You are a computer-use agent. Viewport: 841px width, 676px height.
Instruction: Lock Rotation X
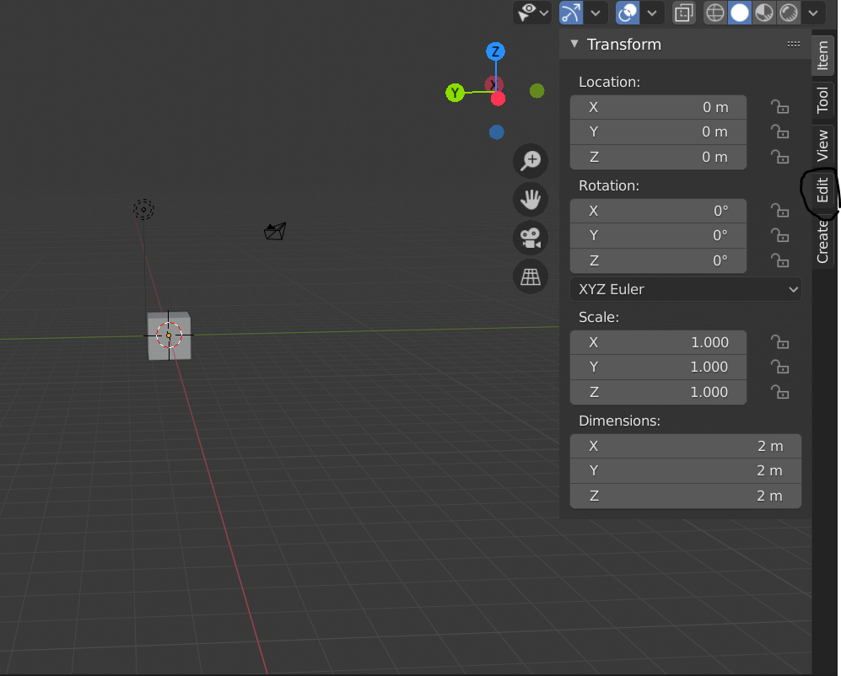click(x=780, y=211)
